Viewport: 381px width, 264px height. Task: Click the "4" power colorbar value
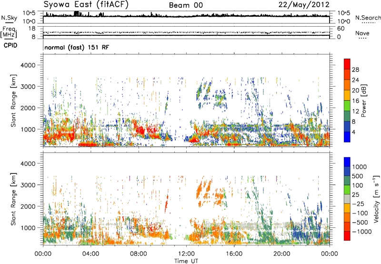pos(354,132)
